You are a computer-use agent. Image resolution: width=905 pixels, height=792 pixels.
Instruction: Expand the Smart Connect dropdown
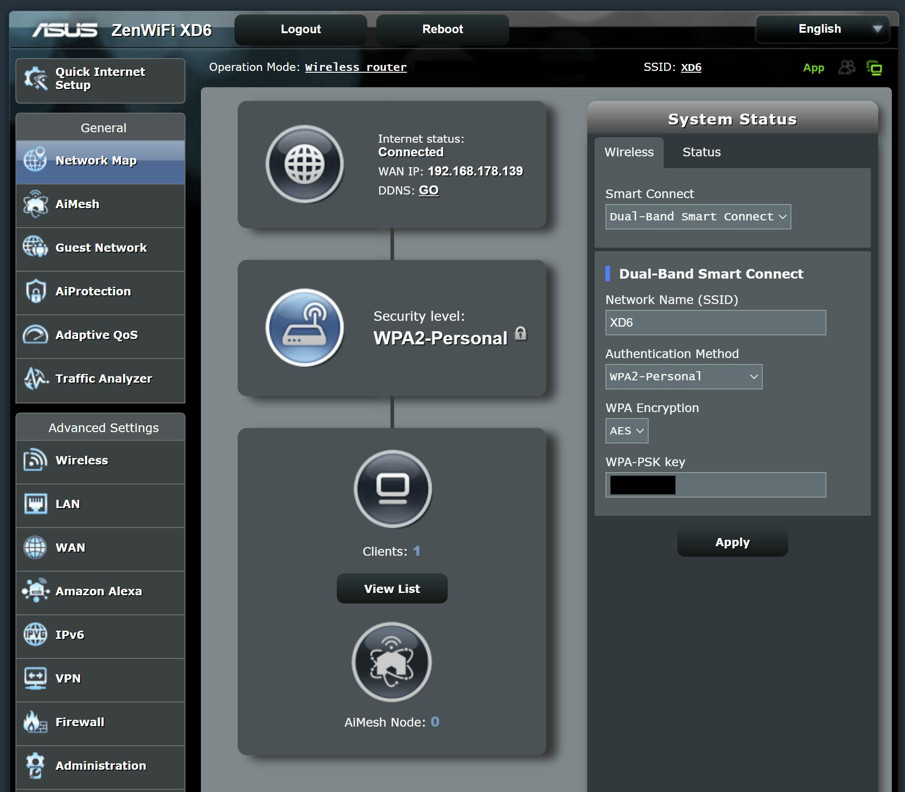698,217
